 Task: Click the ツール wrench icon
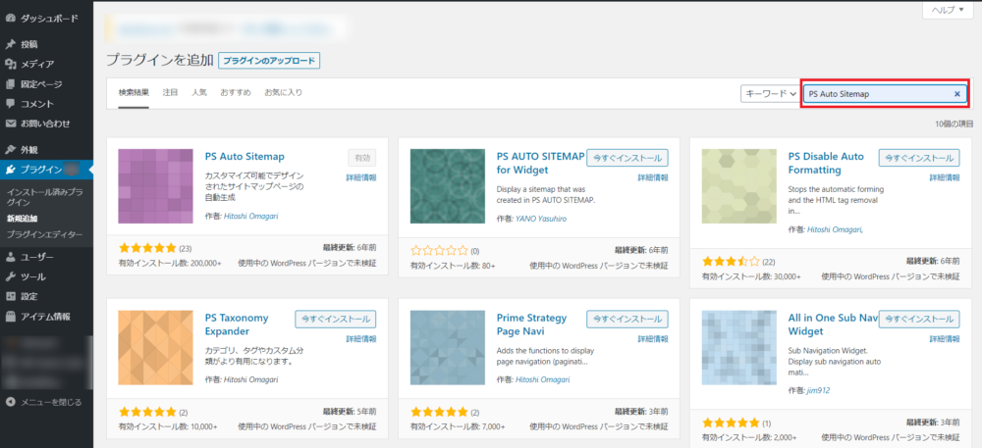[10, 276]
